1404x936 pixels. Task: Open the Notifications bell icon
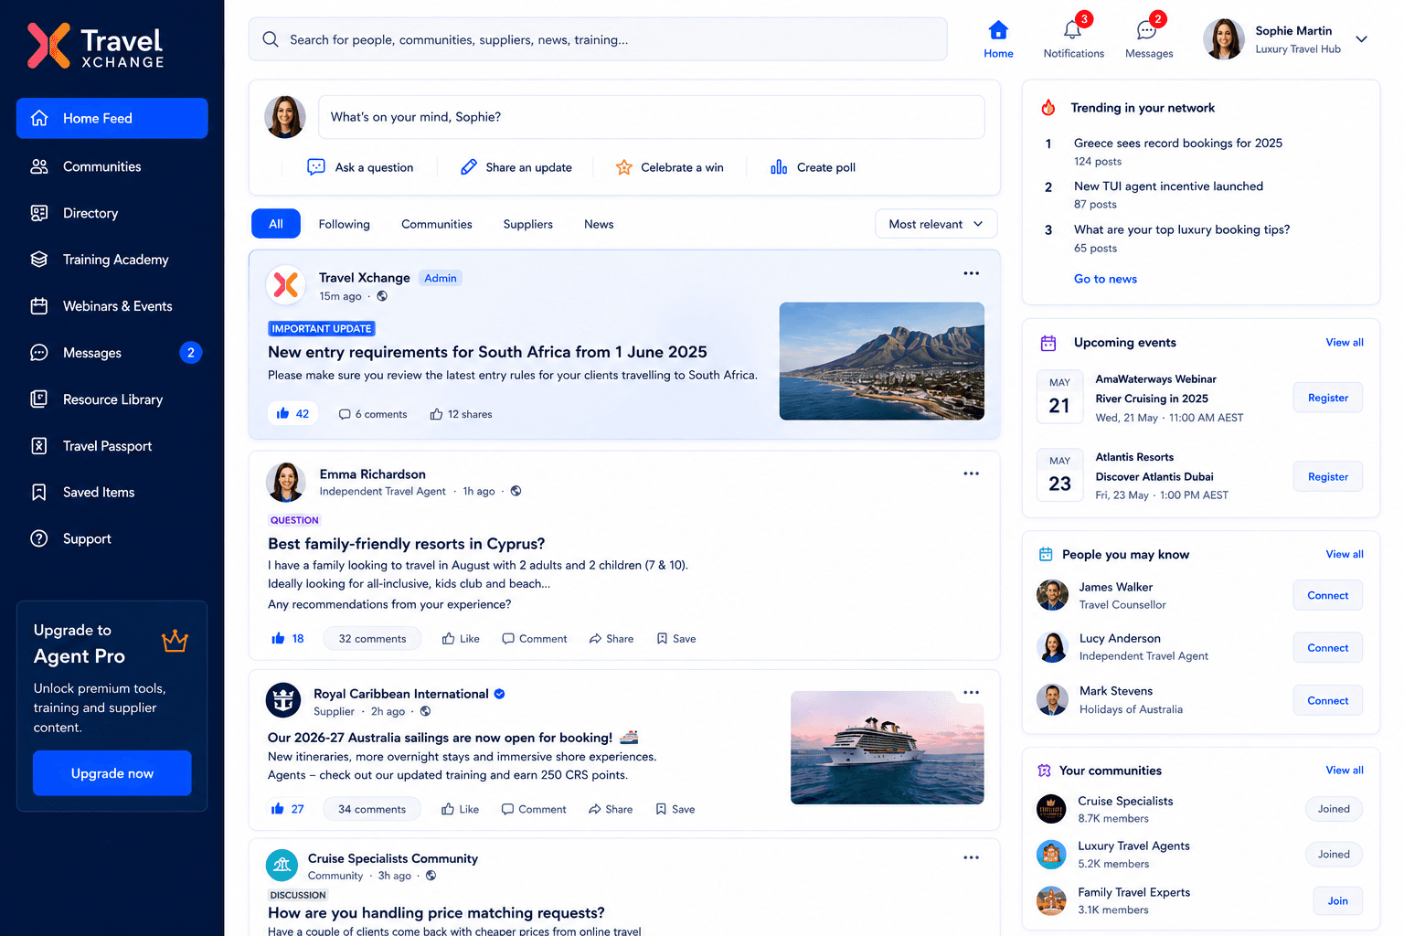click(1073, 30)
